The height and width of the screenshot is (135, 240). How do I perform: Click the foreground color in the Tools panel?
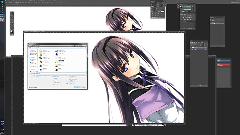(11, 31)
